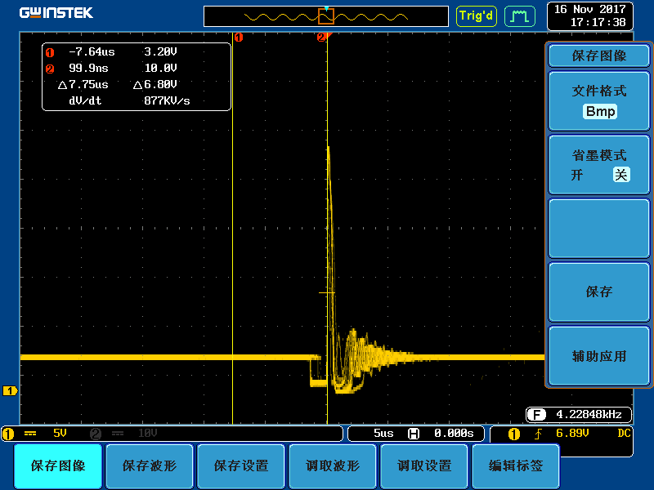Click the cyan trigger position marker above overview
The height and width of the screenshot is (490, 654).
click(x=326, y=8)
